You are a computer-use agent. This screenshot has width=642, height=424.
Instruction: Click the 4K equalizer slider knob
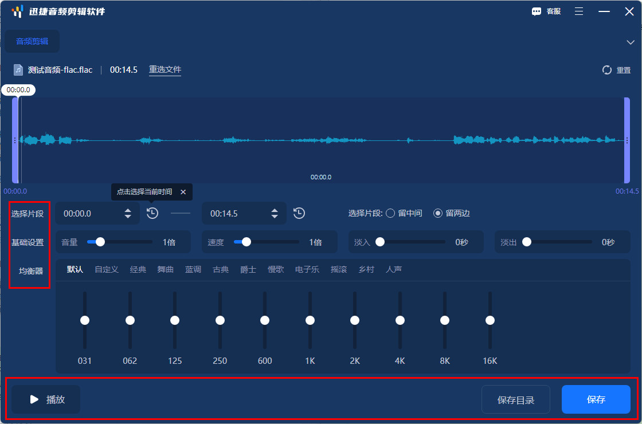(x=400, y=320)
